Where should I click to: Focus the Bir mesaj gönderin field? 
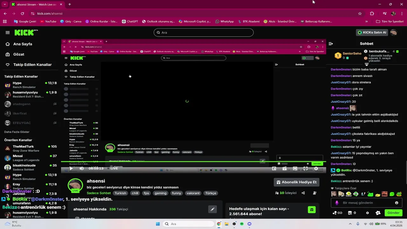click(366, 203)
